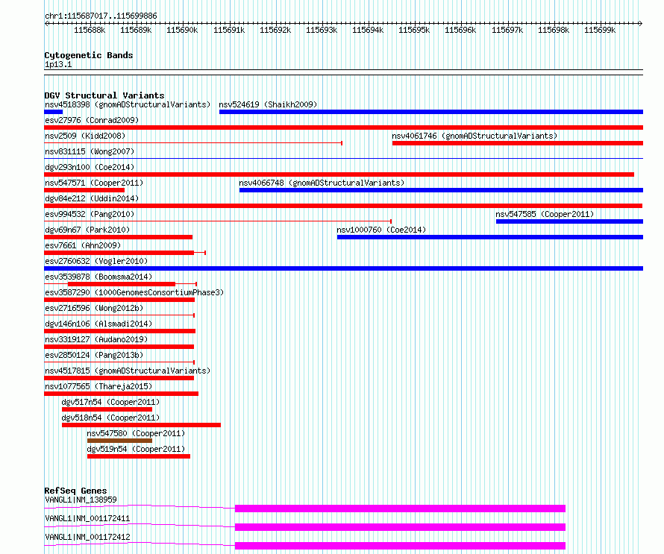
Task: Click esv7661 (Ahn2009) label
Action: click(83, 245)
